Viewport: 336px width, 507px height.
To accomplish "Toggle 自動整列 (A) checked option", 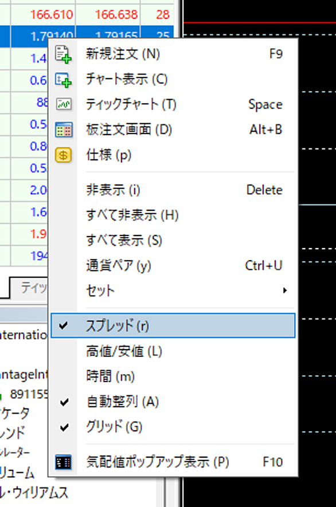I will 173,402.
